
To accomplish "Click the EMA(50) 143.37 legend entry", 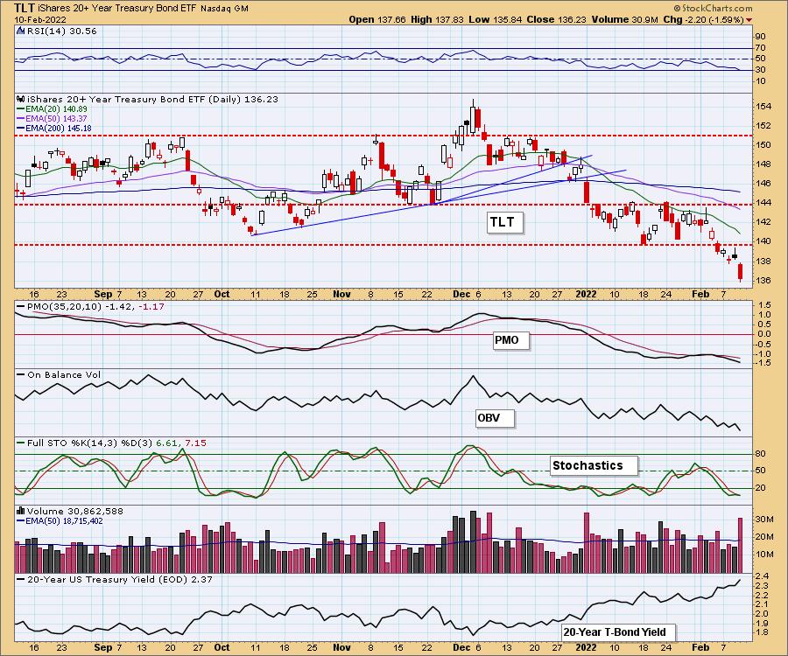I will 52,118.
